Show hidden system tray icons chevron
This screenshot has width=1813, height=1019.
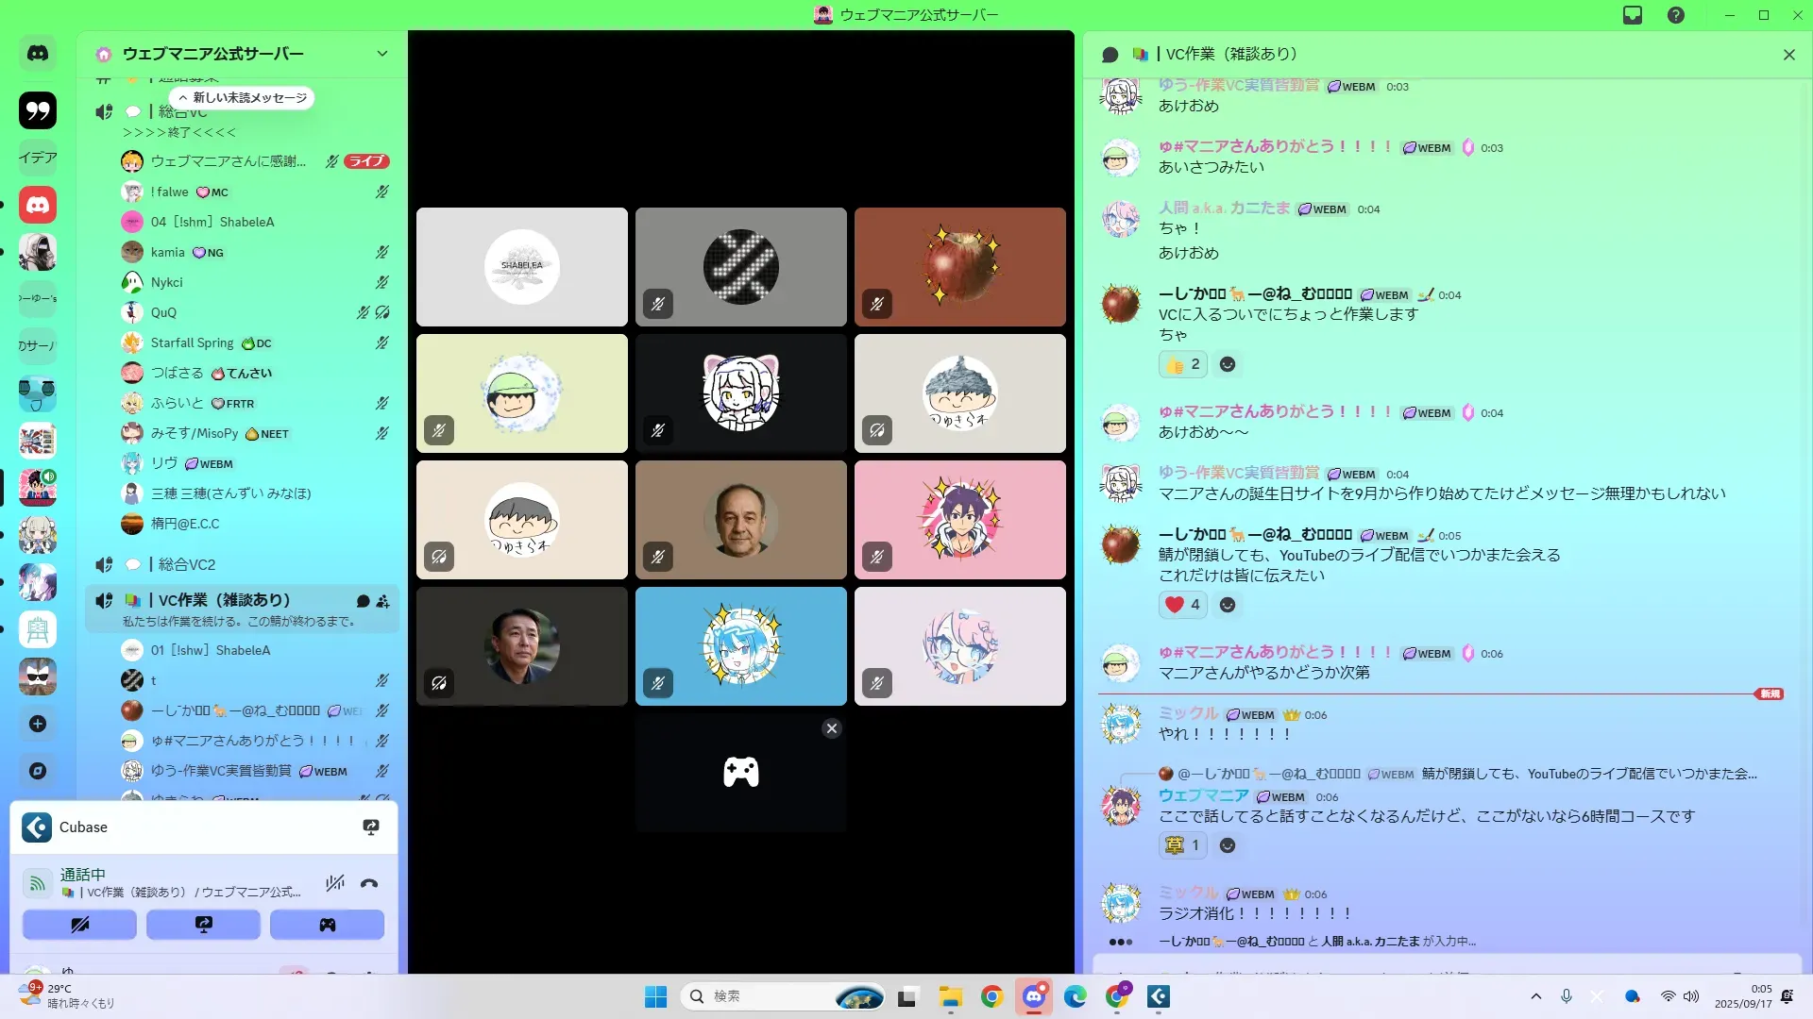coord(1535,996)
